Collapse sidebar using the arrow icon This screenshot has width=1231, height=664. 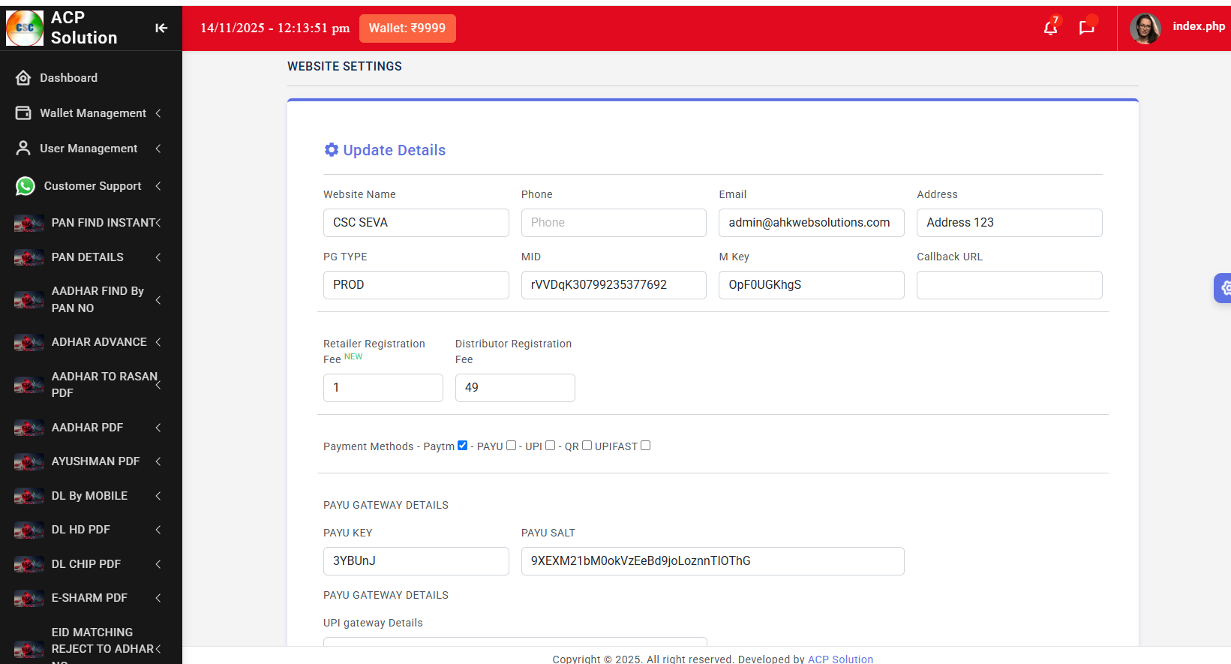161,28
